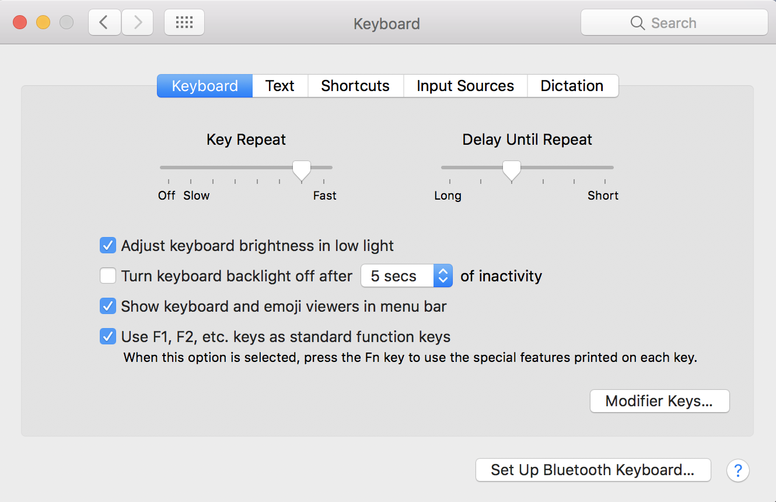The height and width of the screenshot is (502, 776).
Task: Click the magnifying glass search icon
Action: [x=637, y=23]
